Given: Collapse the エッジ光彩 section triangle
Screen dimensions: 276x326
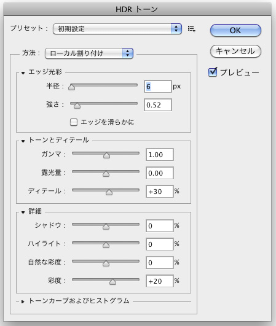Looking at the screenshot, I should [23, 73].
